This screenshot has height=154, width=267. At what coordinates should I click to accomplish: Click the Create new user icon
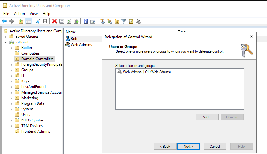[102, 21]
